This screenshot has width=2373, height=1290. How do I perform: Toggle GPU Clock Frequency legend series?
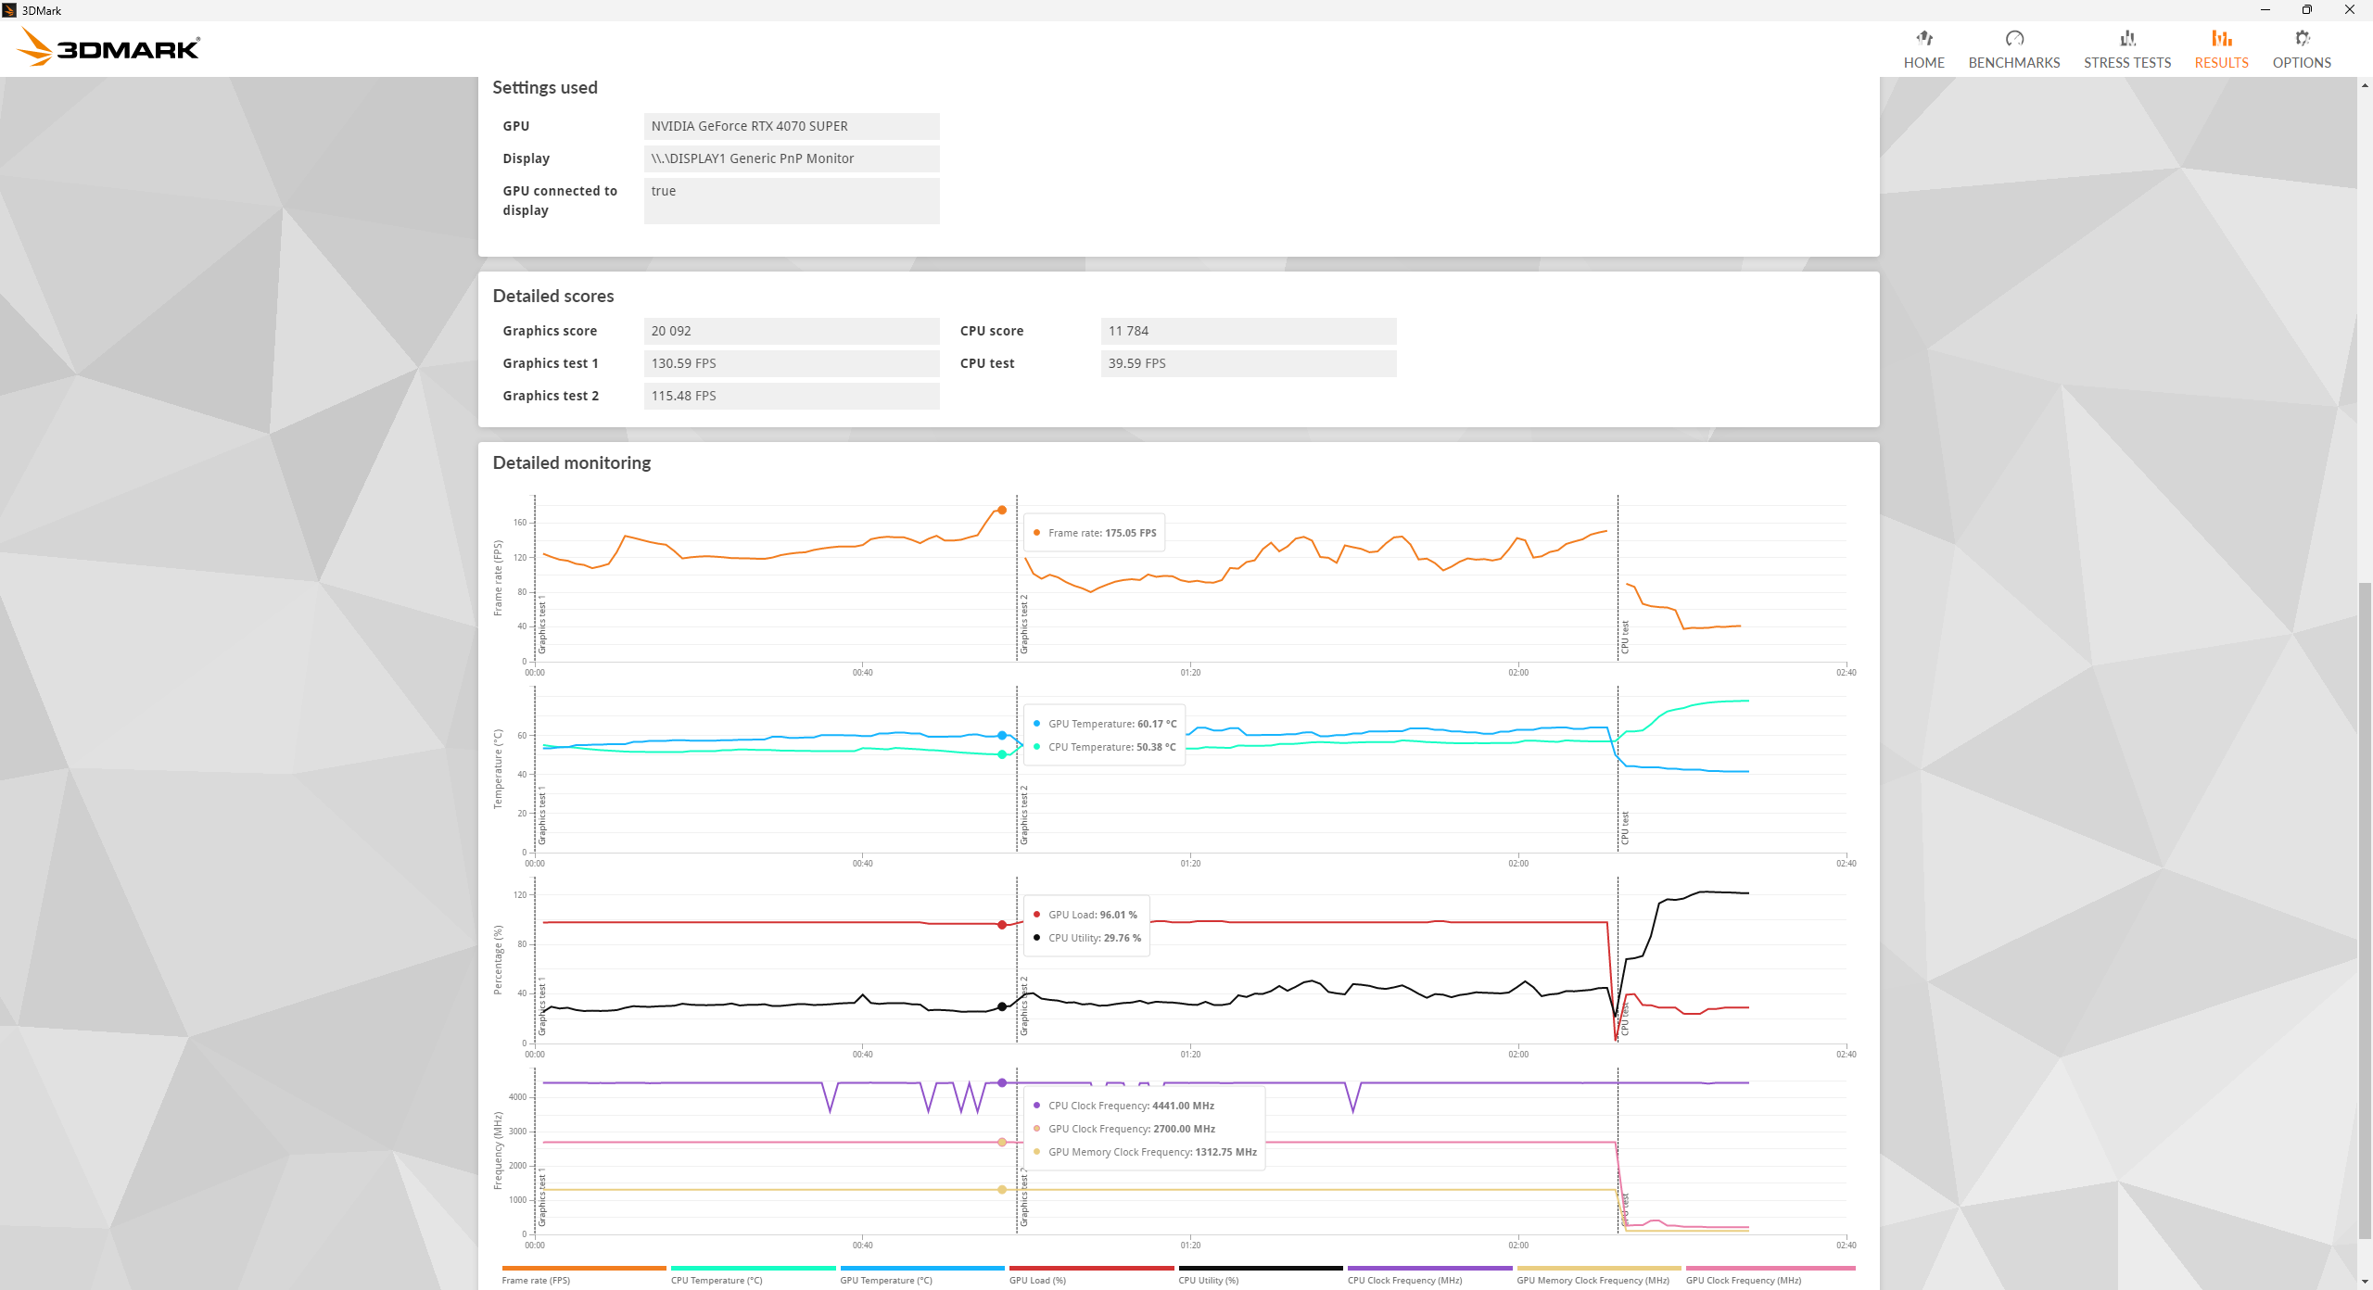(1770, 1275)
